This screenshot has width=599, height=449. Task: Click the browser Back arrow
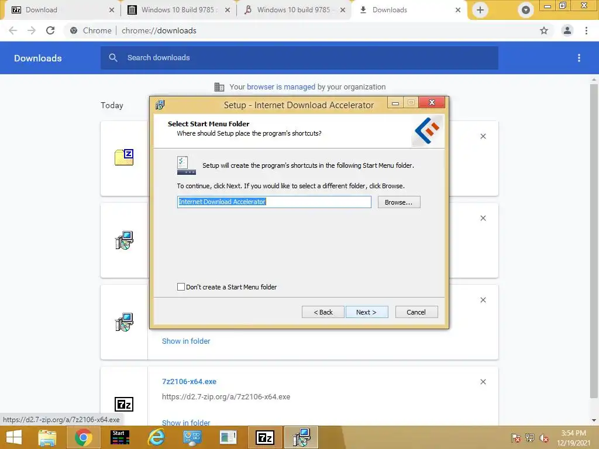(13, 30)
